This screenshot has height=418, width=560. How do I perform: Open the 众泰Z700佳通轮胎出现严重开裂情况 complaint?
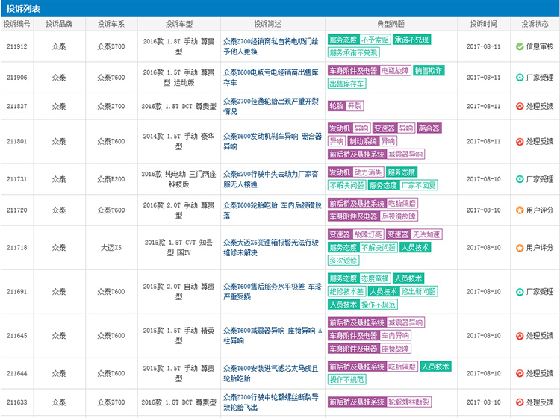(x=272, y=106)
